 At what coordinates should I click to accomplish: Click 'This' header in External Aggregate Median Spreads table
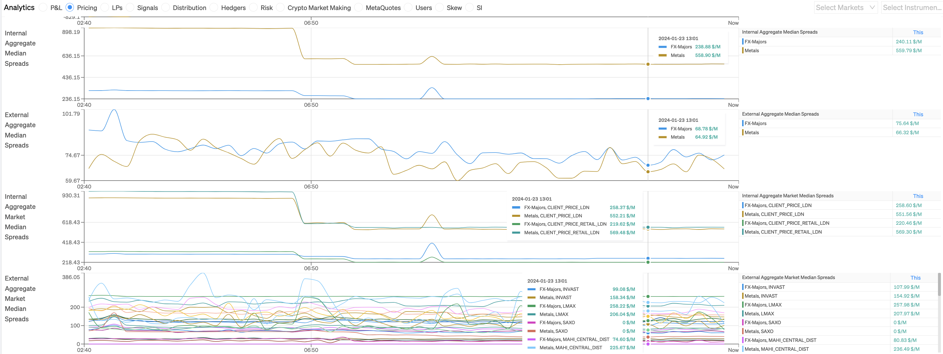918,114
